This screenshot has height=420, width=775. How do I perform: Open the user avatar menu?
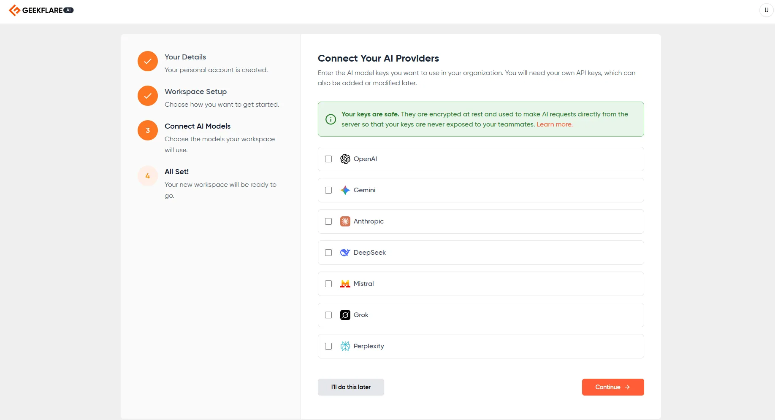point(766,10)
